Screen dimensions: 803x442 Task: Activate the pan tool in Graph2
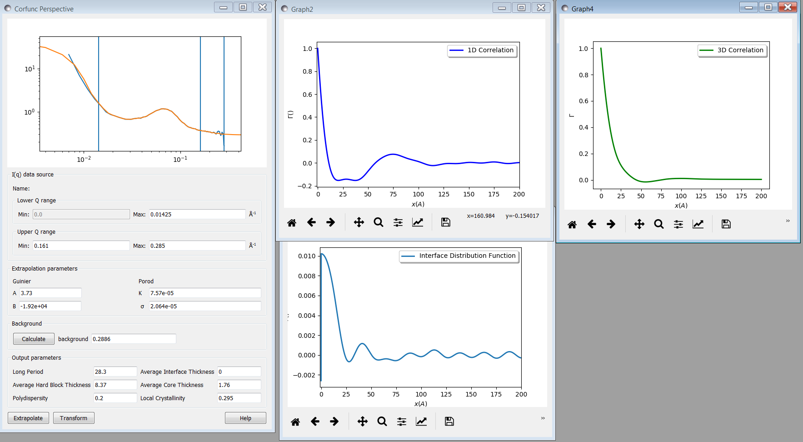(359, 222)
